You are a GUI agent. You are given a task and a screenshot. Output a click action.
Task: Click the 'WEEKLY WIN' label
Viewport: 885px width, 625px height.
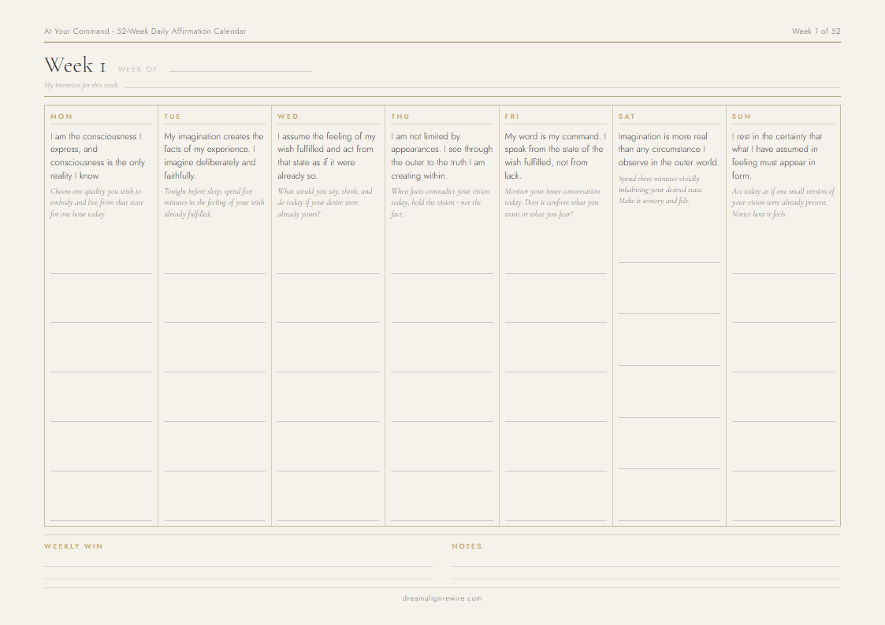(73, 546)
